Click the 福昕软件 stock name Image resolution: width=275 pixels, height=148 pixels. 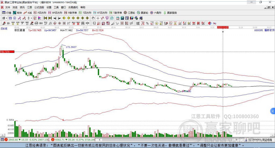(269, 30)
